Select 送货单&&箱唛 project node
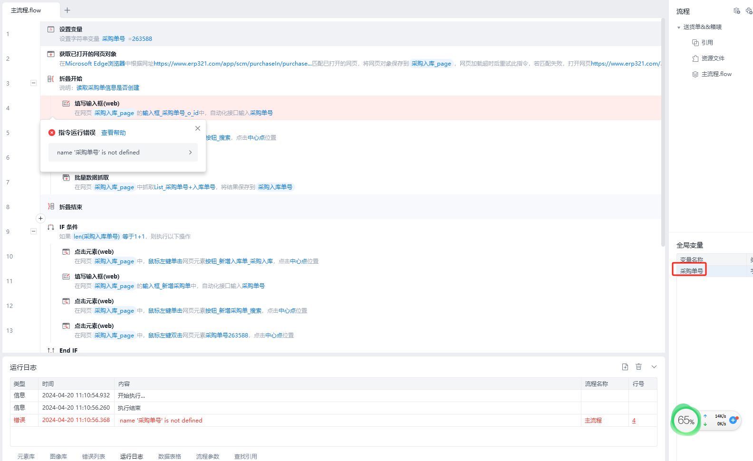Viewport: 753px width, 461px height. click(x=703, y=27)
